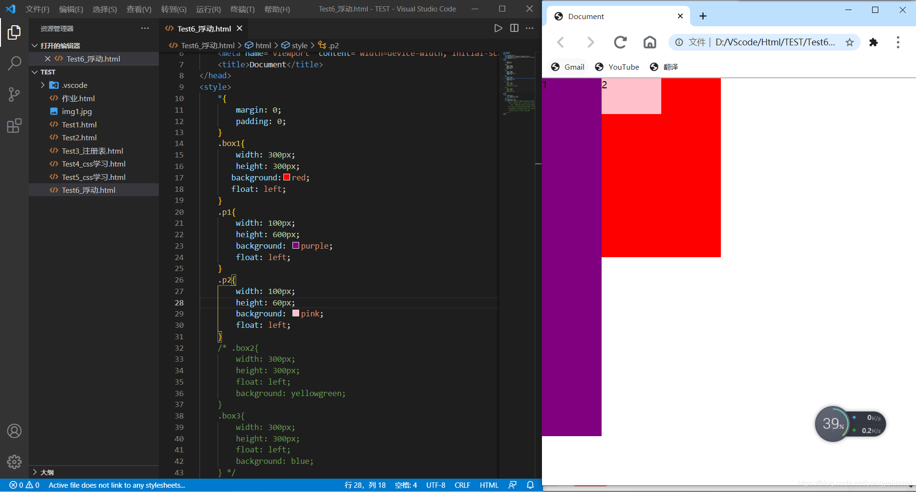
Task: Open the Accounts menu icon
Action: 14,431
